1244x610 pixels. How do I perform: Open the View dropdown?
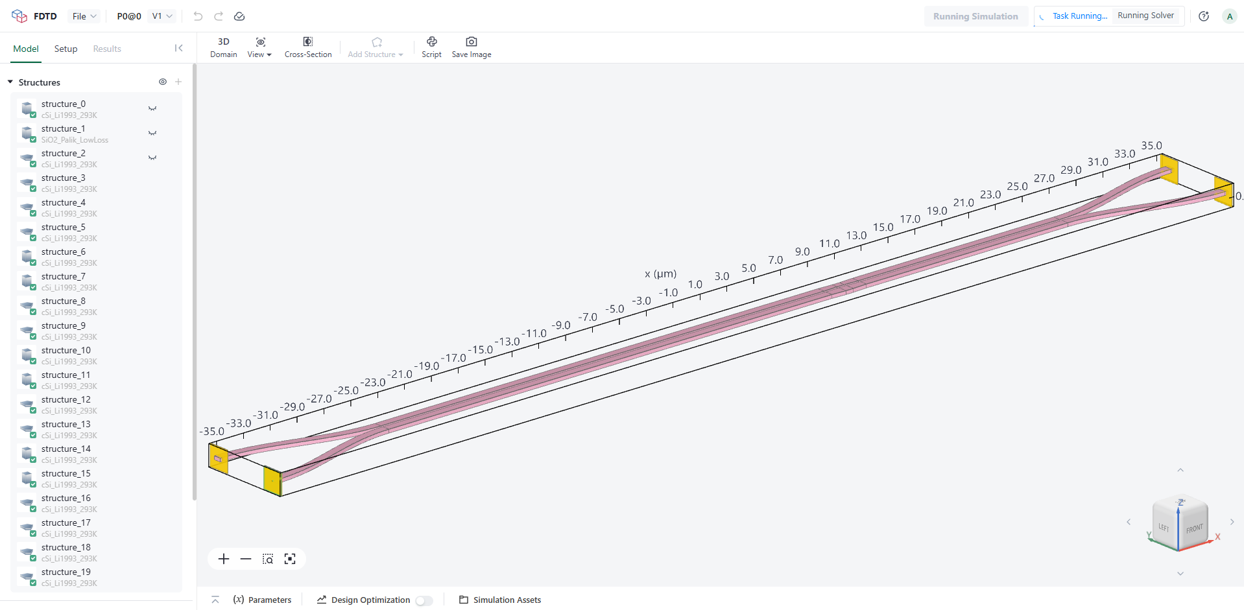pyautogui.click(x=259, y=47)
